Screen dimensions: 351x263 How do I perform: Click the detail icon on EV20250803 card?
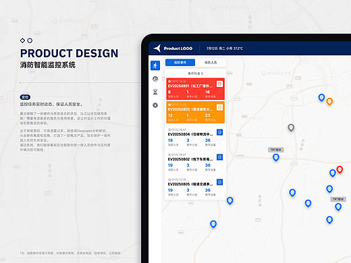click(219, 107)
